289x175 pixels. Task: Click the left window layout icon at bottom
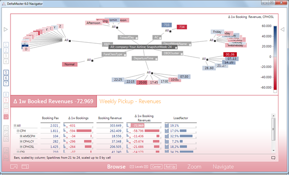14,166
